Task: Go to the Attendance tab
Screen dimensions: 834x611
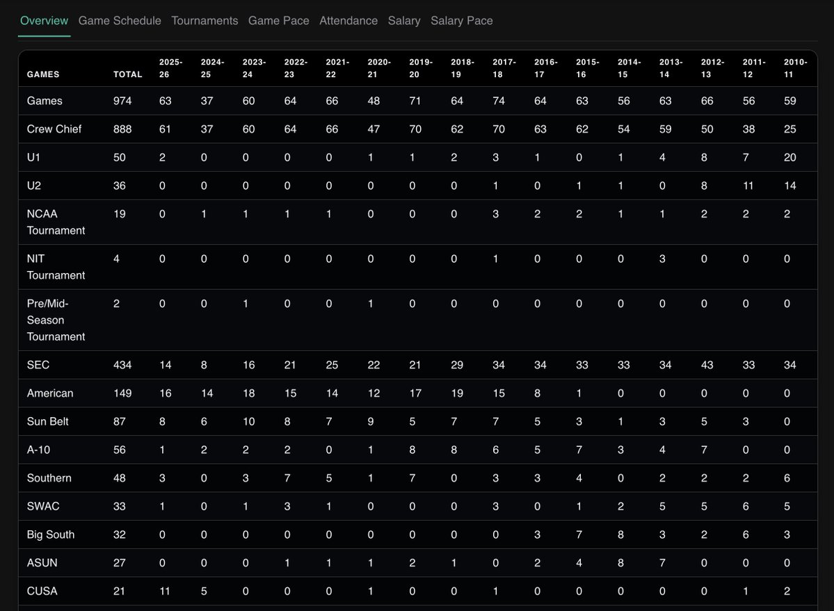Action: (x=348, y=21)
